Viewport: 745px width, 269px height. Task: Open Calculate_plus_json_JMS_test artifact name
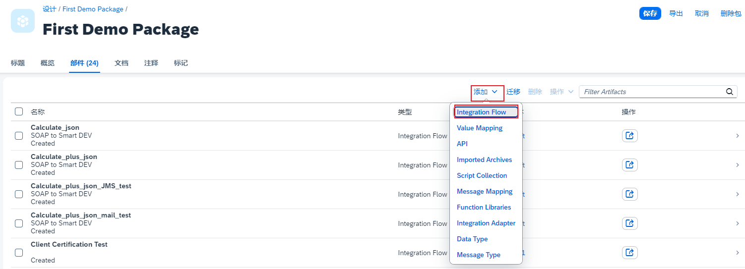[81, 186]
